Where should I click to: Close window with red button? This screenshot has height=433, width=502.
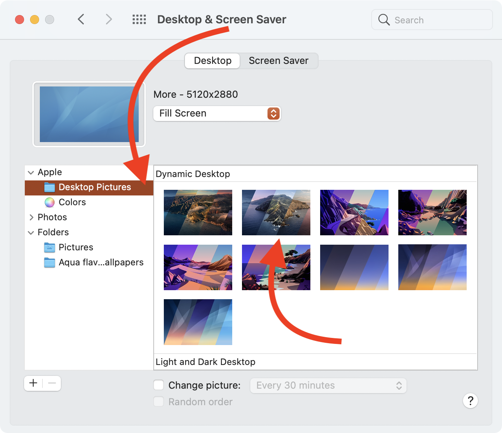coord(20,20)
